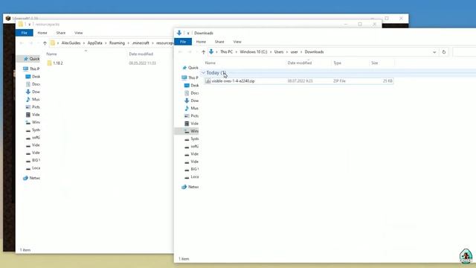The width and height of the screenshot is (476, 268).
Task: Open View tab in resourcepacks window
Action: point(78,33)
